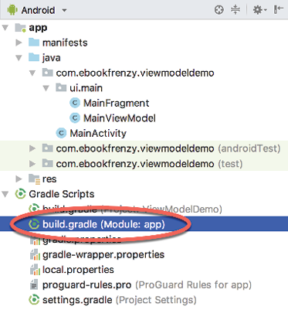Click the settings.gradle file icon

coord(34,300)
